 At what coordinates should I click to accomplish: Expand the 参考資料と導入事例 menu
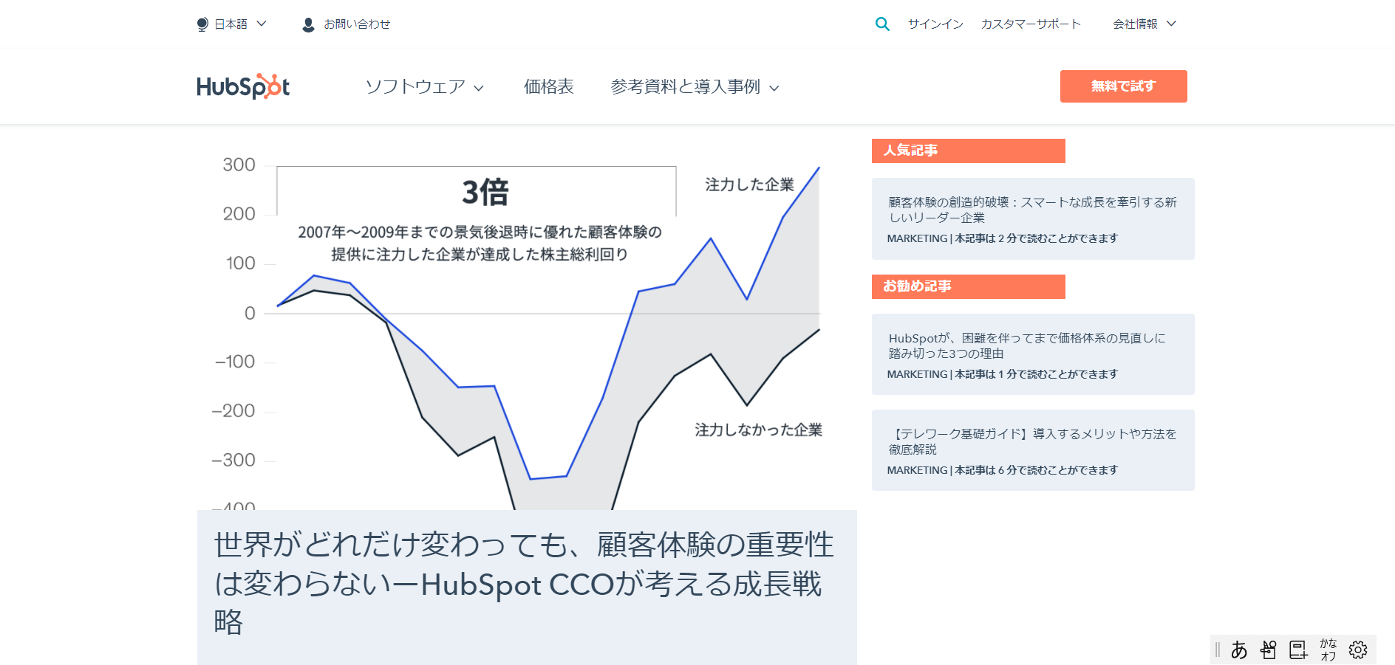coord(695,87)
